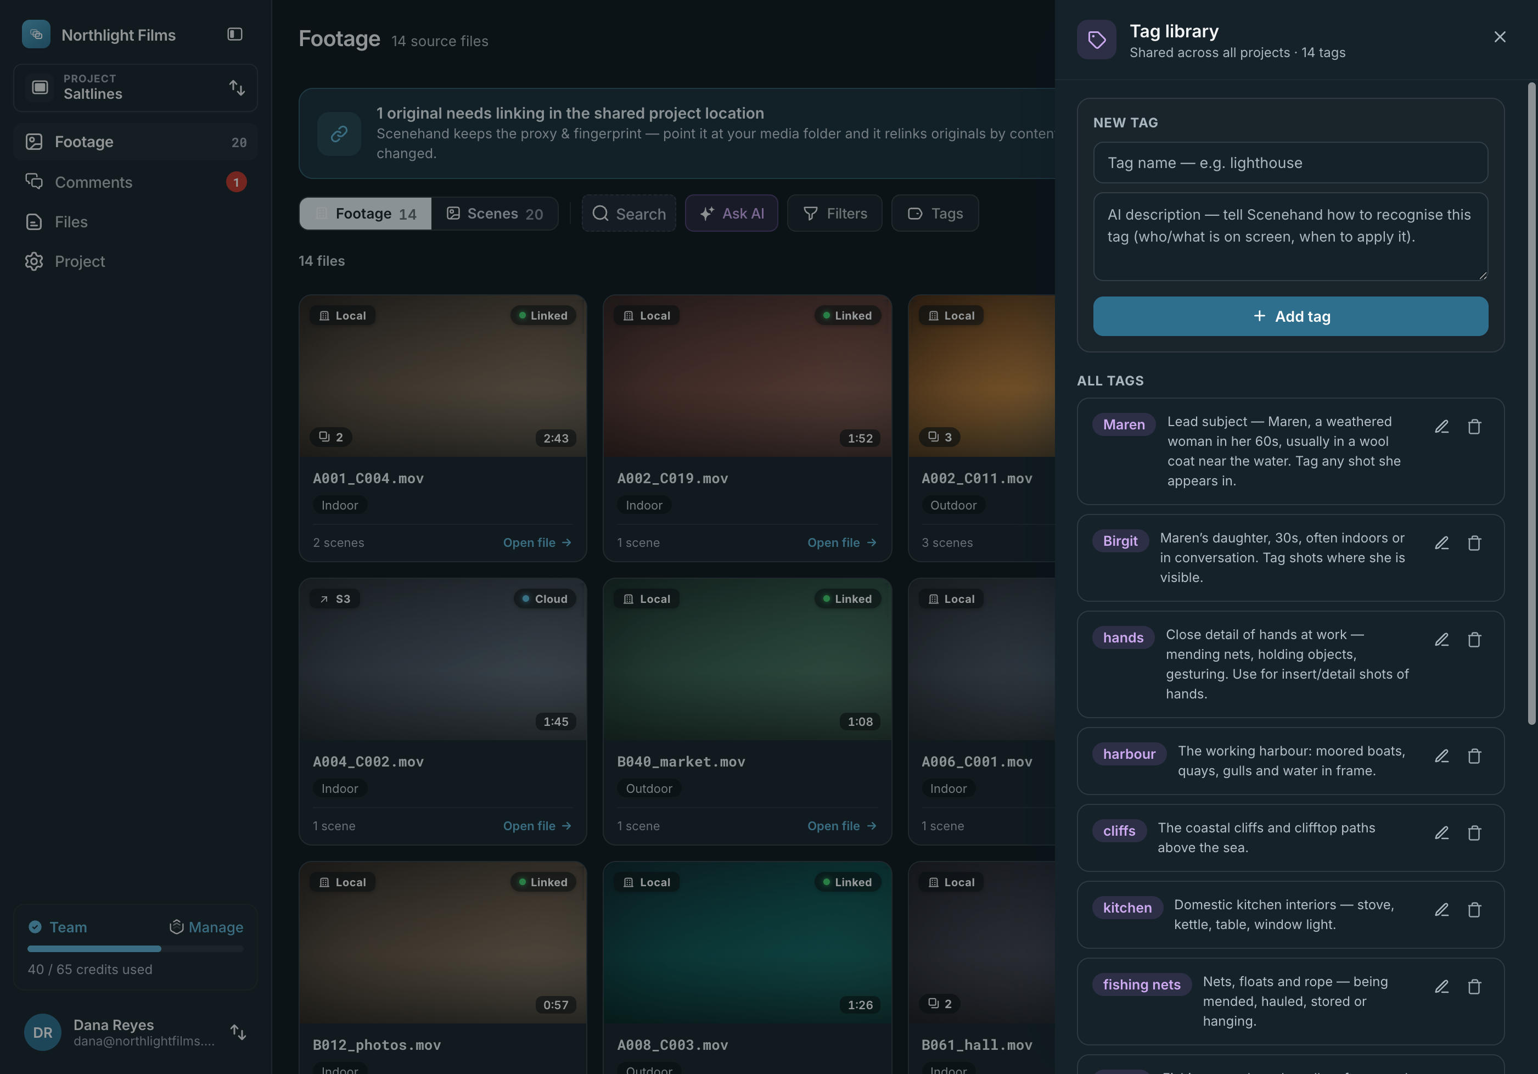The image size is (1538, 1074).
Task: Open the Saltlines project switcher
Action: point(136,88)
